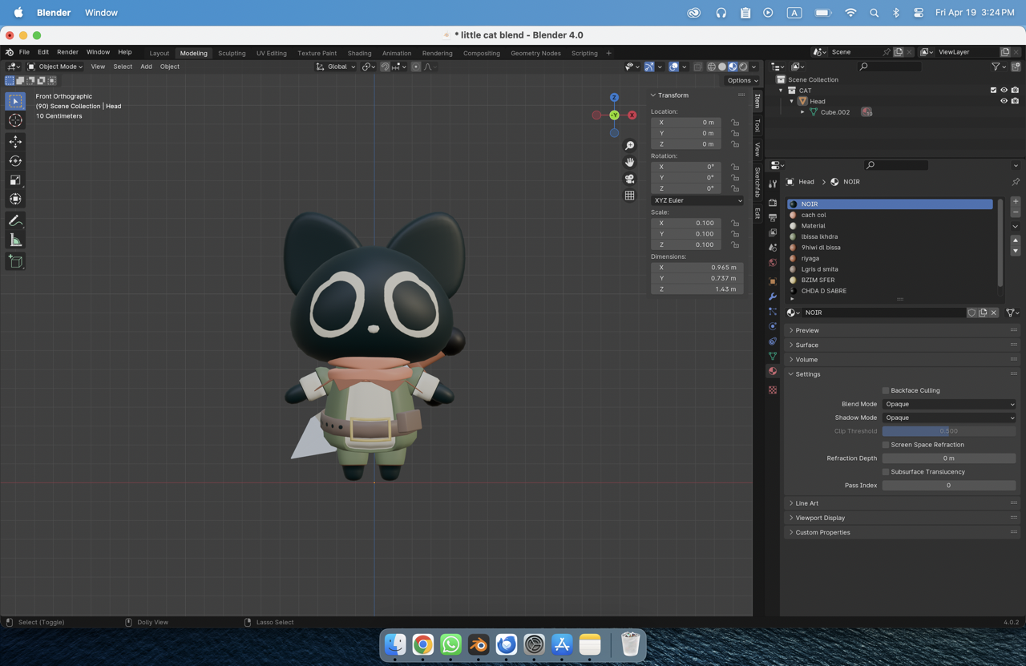Enable Screen Space Refraction checkbox
1026x666 pixels.
tap(886, 445)
